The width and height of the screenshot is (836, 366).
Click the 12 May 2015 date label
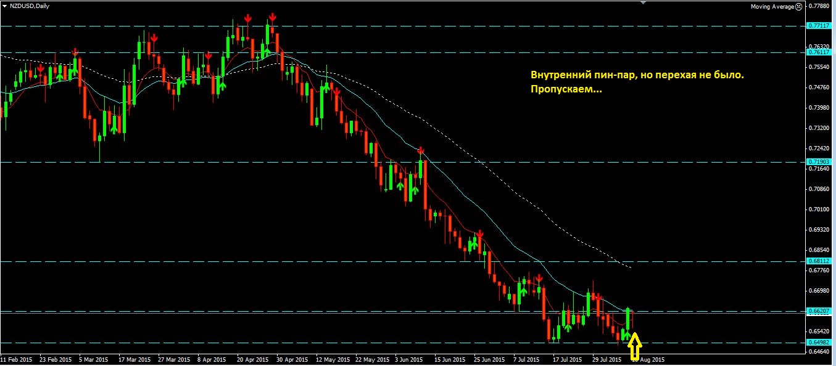click(x=333, y=359)
